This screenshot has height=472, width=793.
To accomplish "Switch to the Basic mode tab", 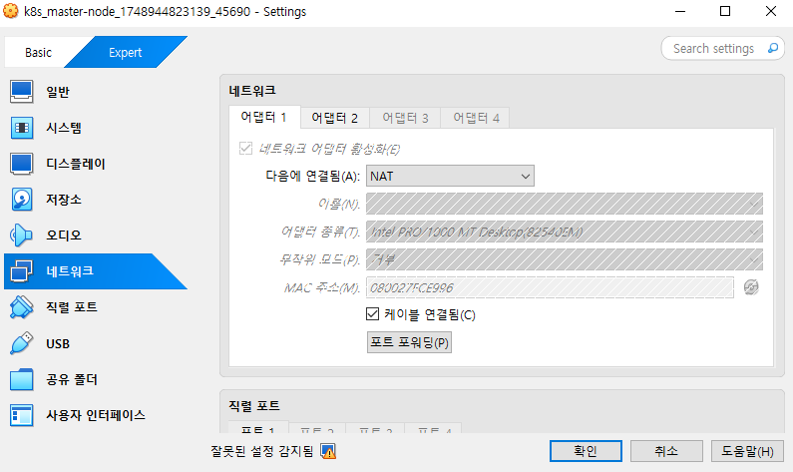I will pyautogui.click(x=39, y=52).
